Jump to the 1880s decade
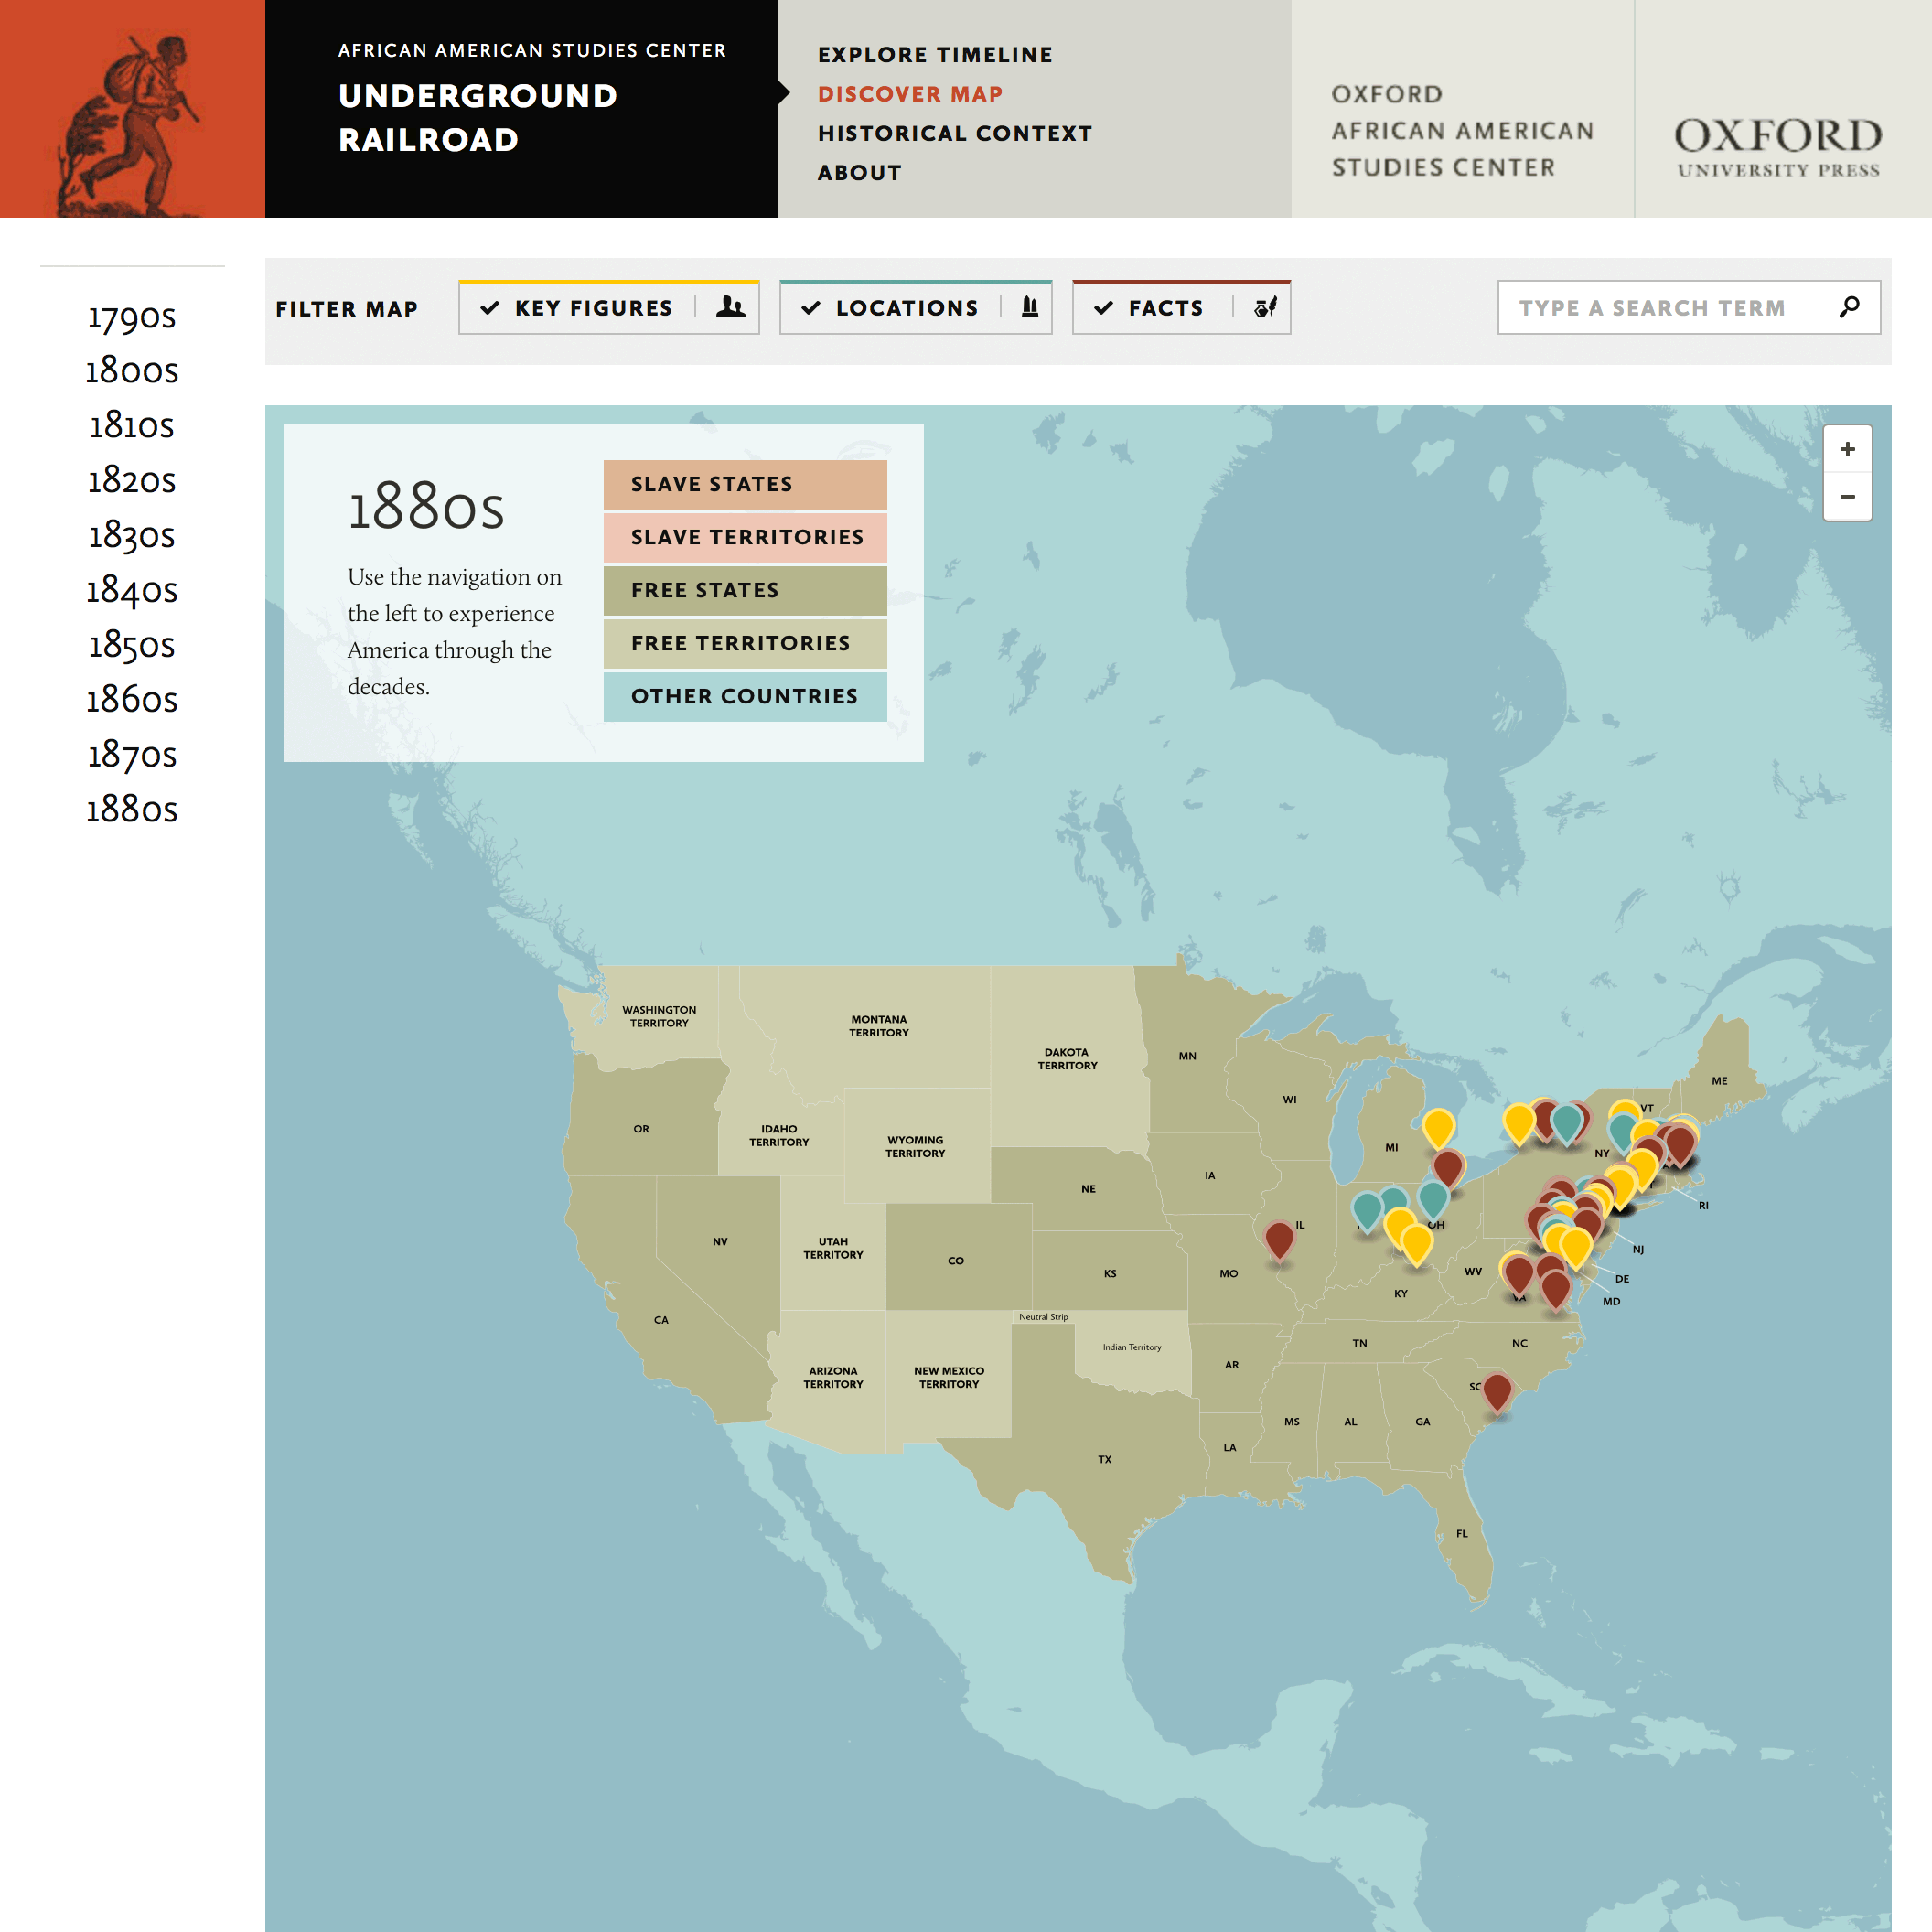 131,810
